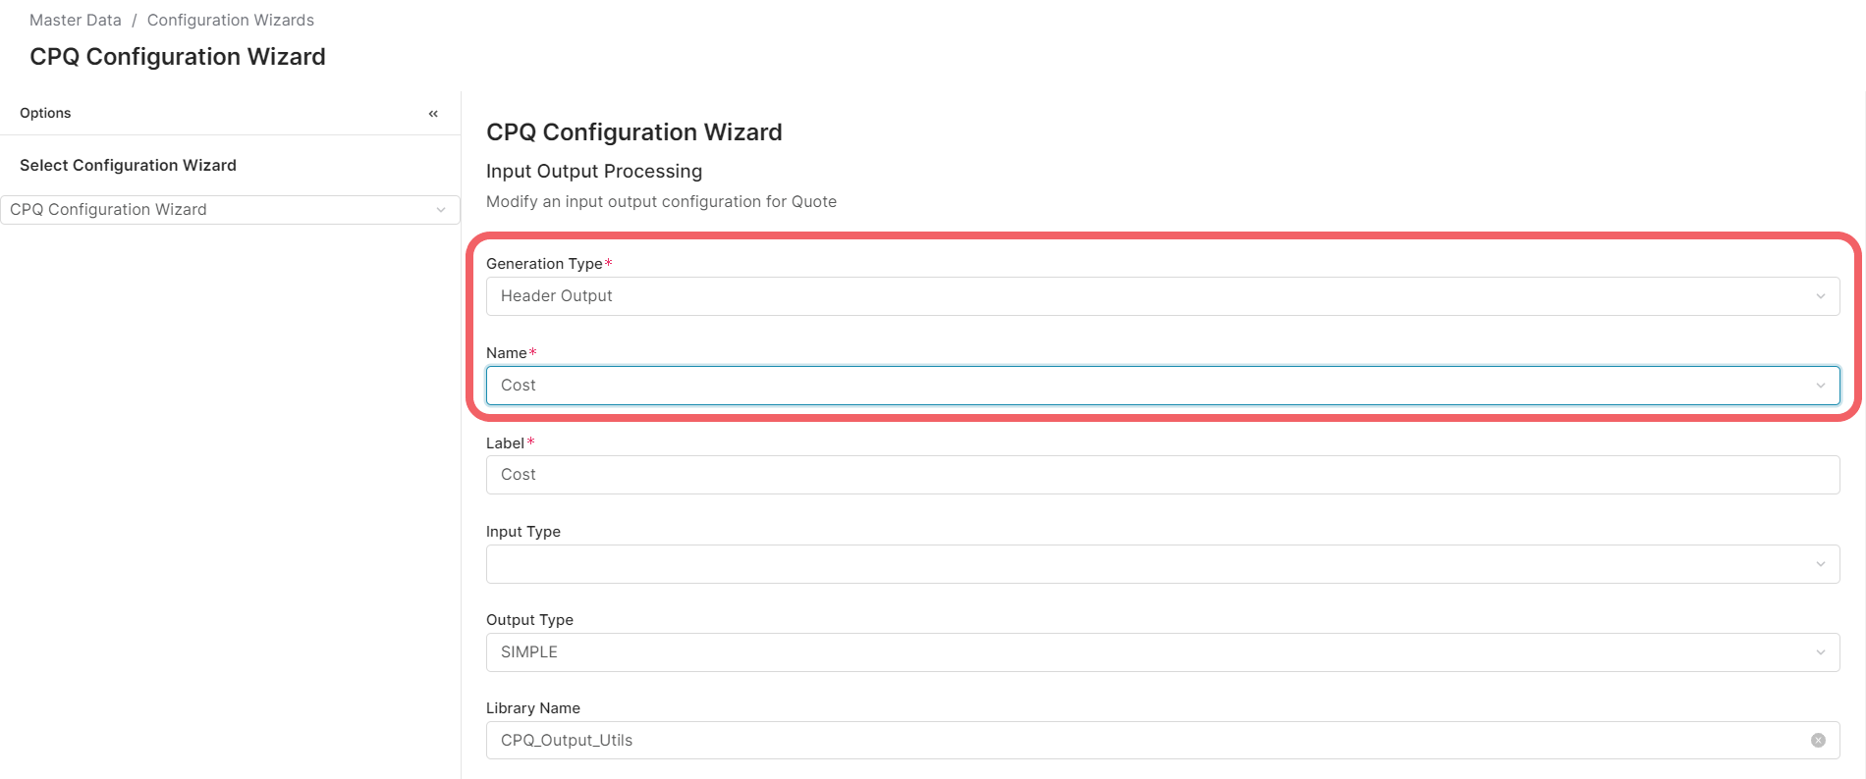Clear the Library Name field
Screen dimensions: 1866x779
pos(1818,741)
